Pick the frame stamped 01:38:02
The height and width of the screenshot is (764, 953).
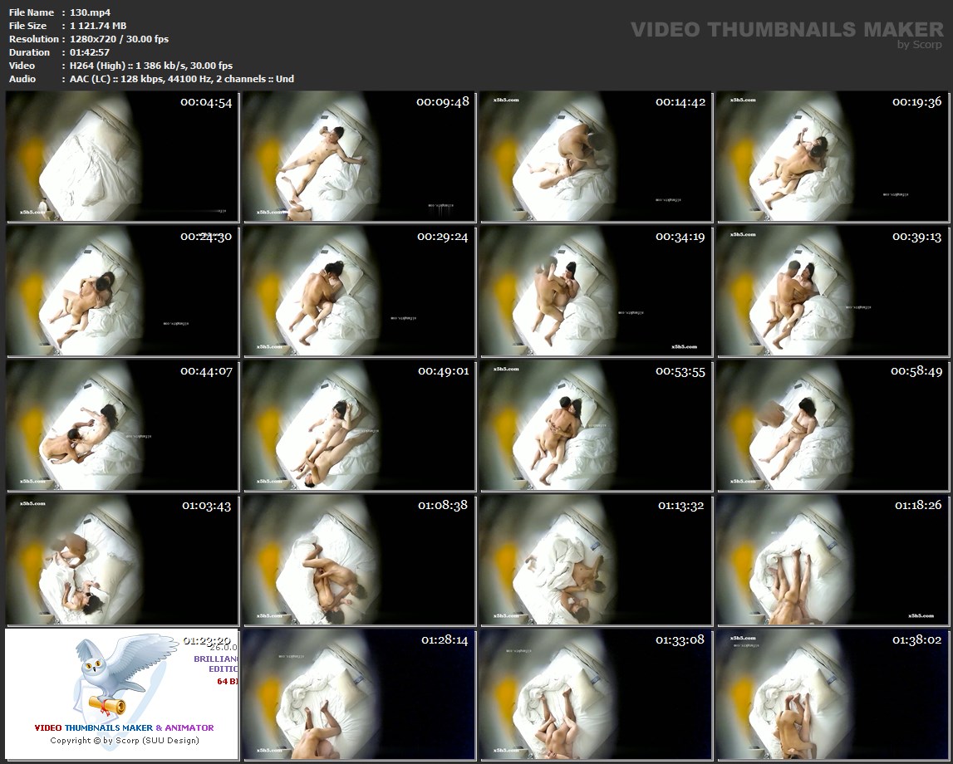coord(833,695)
